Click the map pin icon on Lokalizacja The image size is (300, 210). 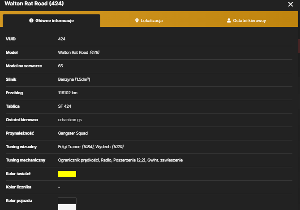point(137,21)
